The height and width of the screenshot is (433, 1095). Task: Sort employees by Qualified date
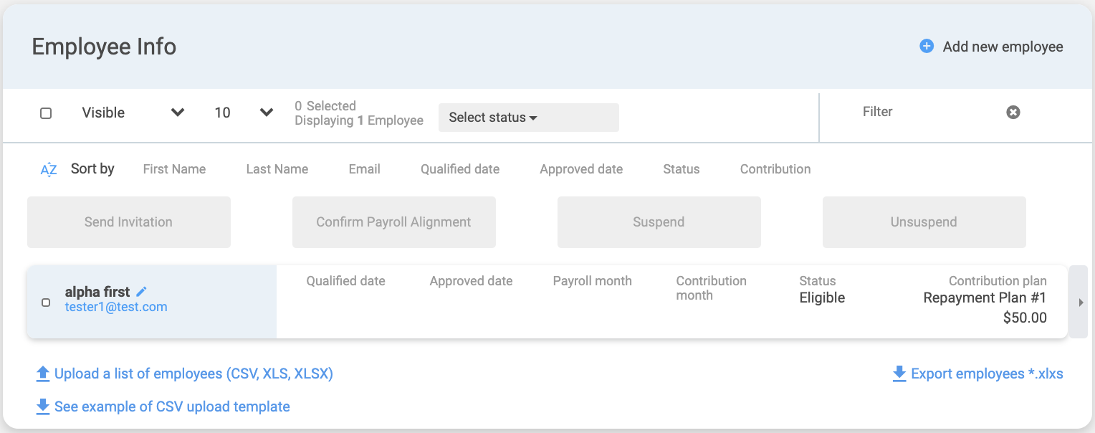coord(459,169)
